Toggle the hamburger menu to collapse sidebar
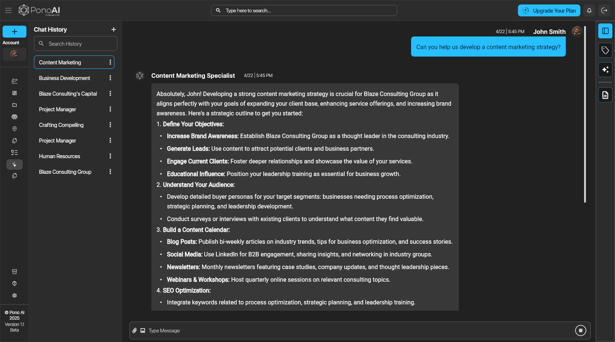Viewport: 615px width, 342px height. click(8, 10)
